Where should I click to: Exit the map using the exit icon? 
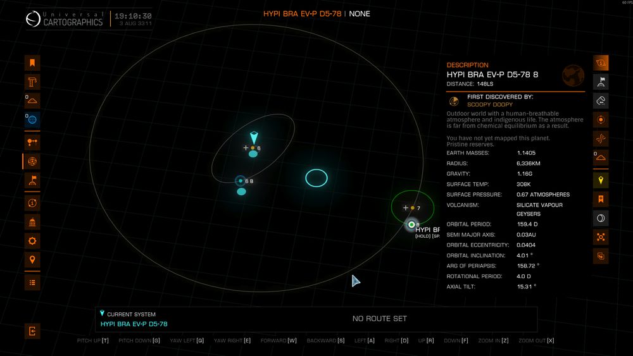pyautogui.click(x=32, y=331)
